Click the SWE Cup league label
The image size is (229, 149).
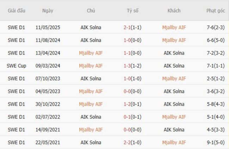pos(17,66)
